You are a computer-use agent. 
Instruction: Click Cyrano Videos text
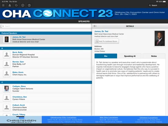(x=19, y=99)
